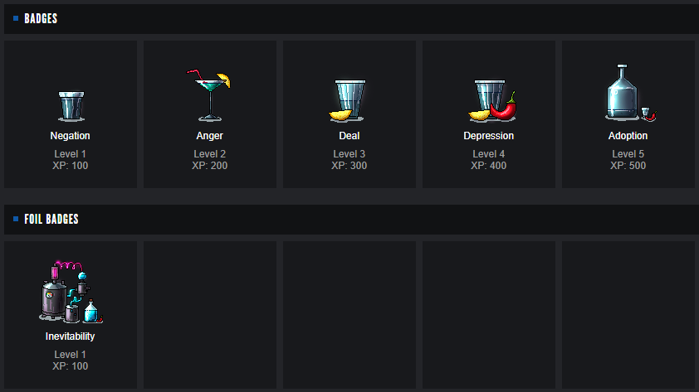The image size is (699, 392).
Task: Select the Deal badge label
Action: click(349, 136)
